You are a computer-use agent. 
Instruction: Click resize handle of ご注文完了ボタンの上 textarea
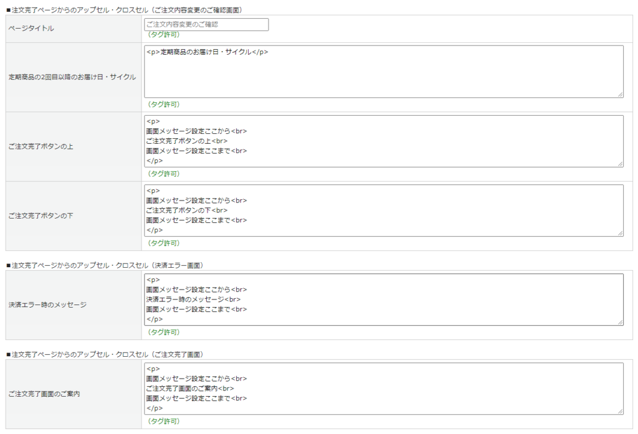coord(620,164)
